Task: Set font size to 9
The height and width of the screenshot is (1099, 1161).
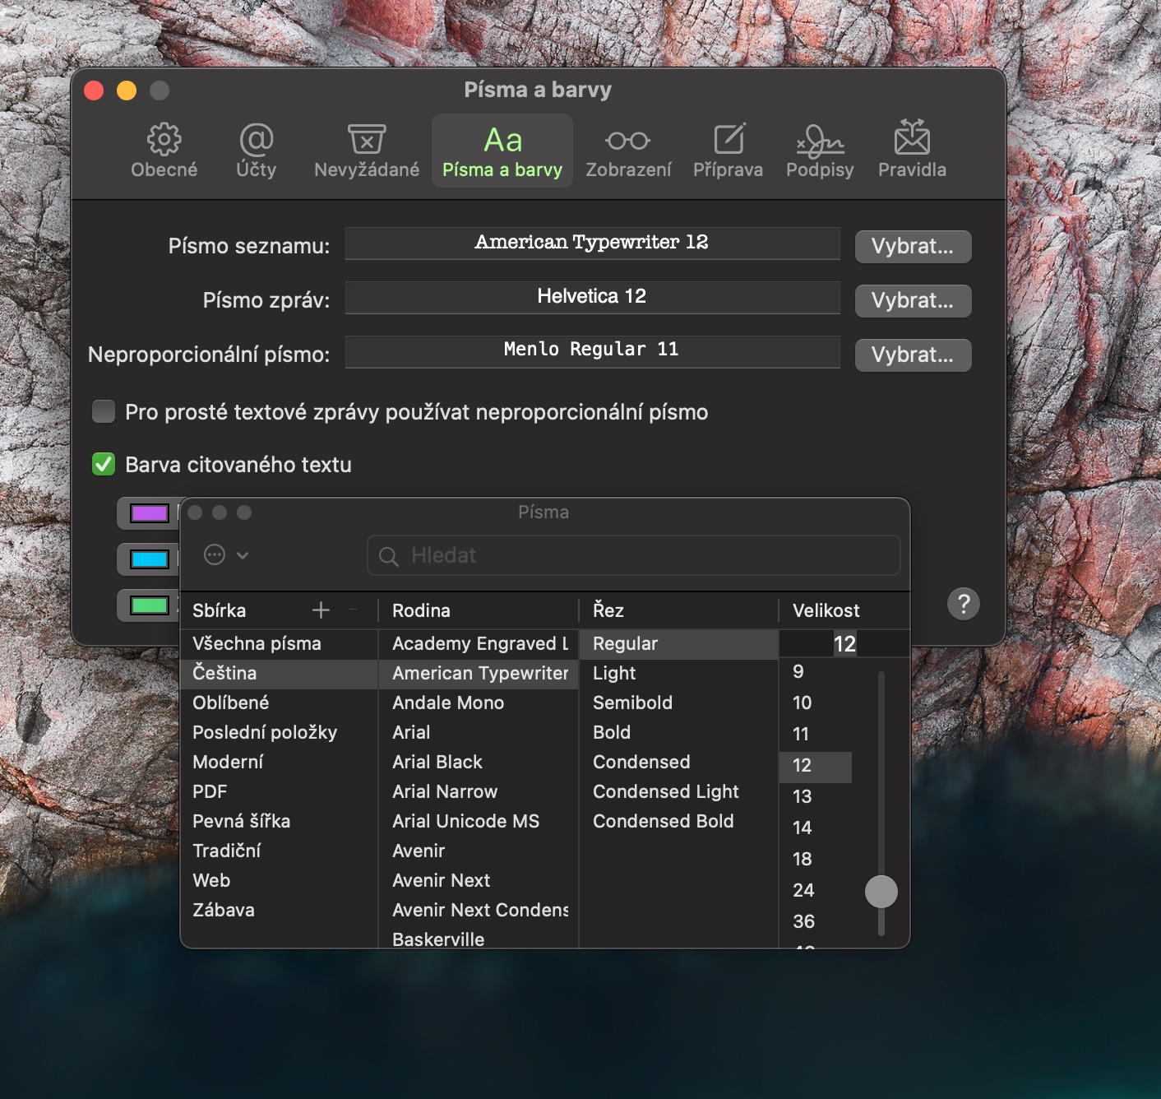Action: [x=816, y=671]
